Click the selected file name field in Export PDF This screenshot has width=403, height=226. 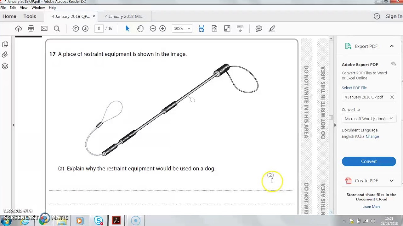[x=369, y=97]
